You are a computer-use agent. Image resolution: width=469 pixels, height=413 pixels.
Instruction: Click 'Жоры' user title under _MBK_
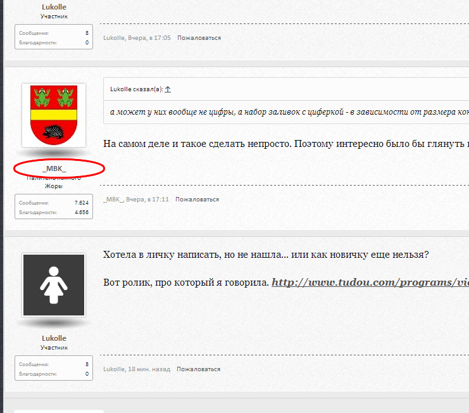(54, 186)
